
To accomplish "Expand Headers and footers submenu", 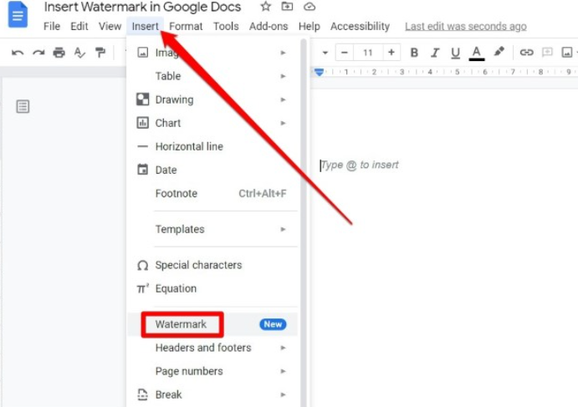I will 212,348.
